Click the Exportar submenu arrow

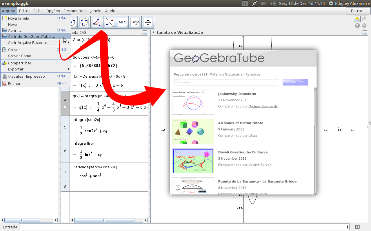click(x=68, y=69)
